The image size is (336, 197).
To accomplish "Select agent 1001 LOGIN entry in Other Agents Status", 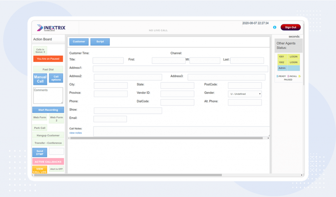I will [288, 56].
